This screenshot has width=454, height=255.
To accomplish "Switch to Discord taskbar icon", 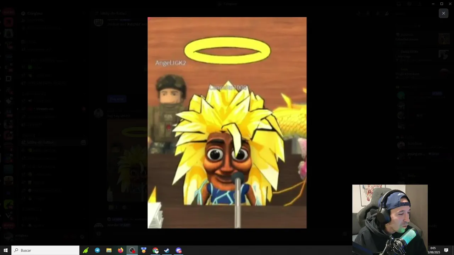I will click(x=178, y=250).
